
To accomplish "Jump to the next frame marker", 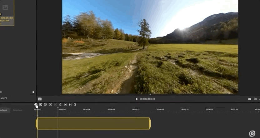I will 70,105.
